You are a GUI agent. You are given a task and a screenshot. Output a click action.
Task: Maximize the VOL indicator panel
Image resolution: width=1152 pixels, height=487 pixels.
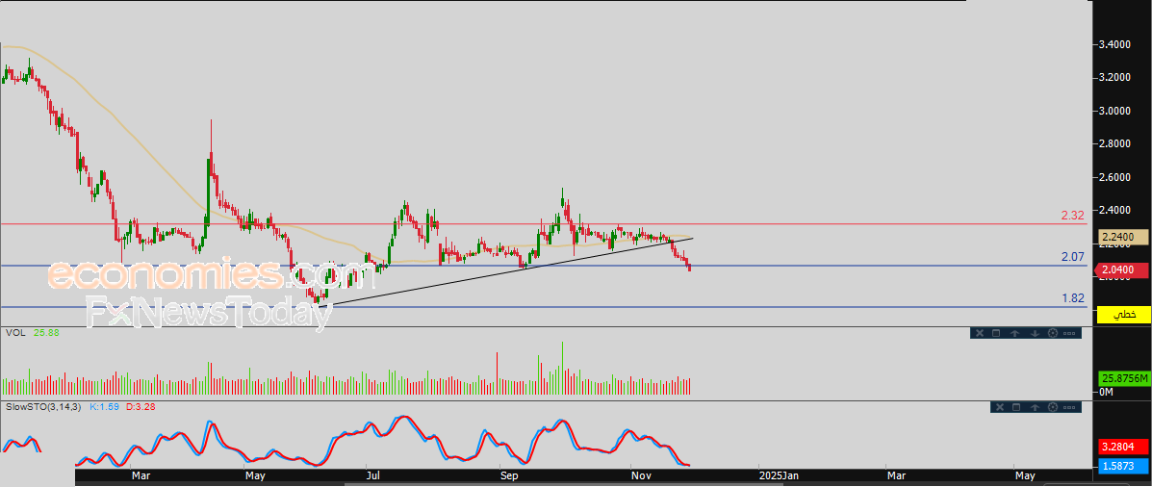click(x=996, y=333)
